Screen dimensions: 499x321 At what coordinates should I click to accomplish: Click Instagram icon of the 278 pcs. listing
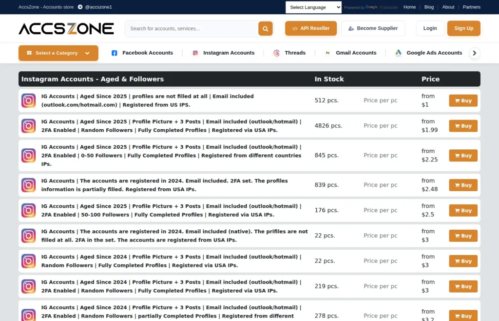[28, 315]
